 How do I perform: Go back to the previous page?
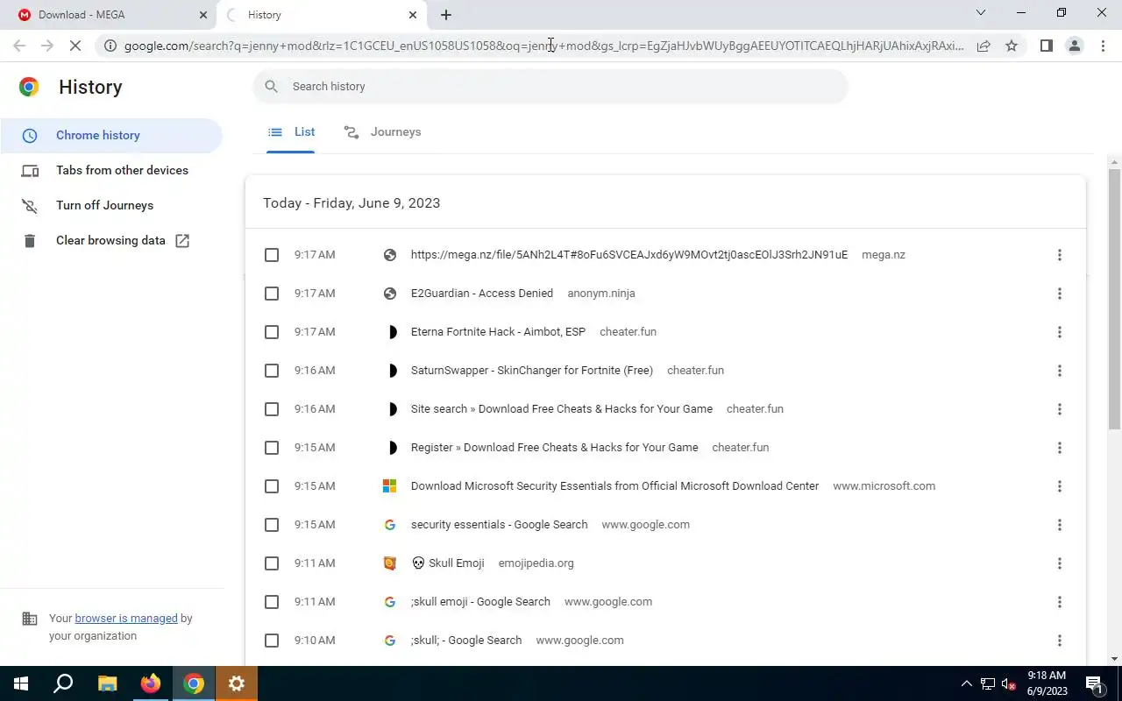[19, 46]
